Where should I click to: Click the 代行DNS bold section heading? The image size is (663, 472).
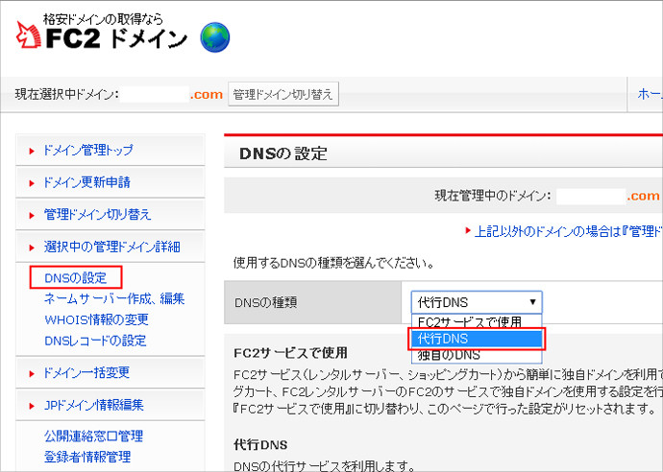click(x=260, y=444)
